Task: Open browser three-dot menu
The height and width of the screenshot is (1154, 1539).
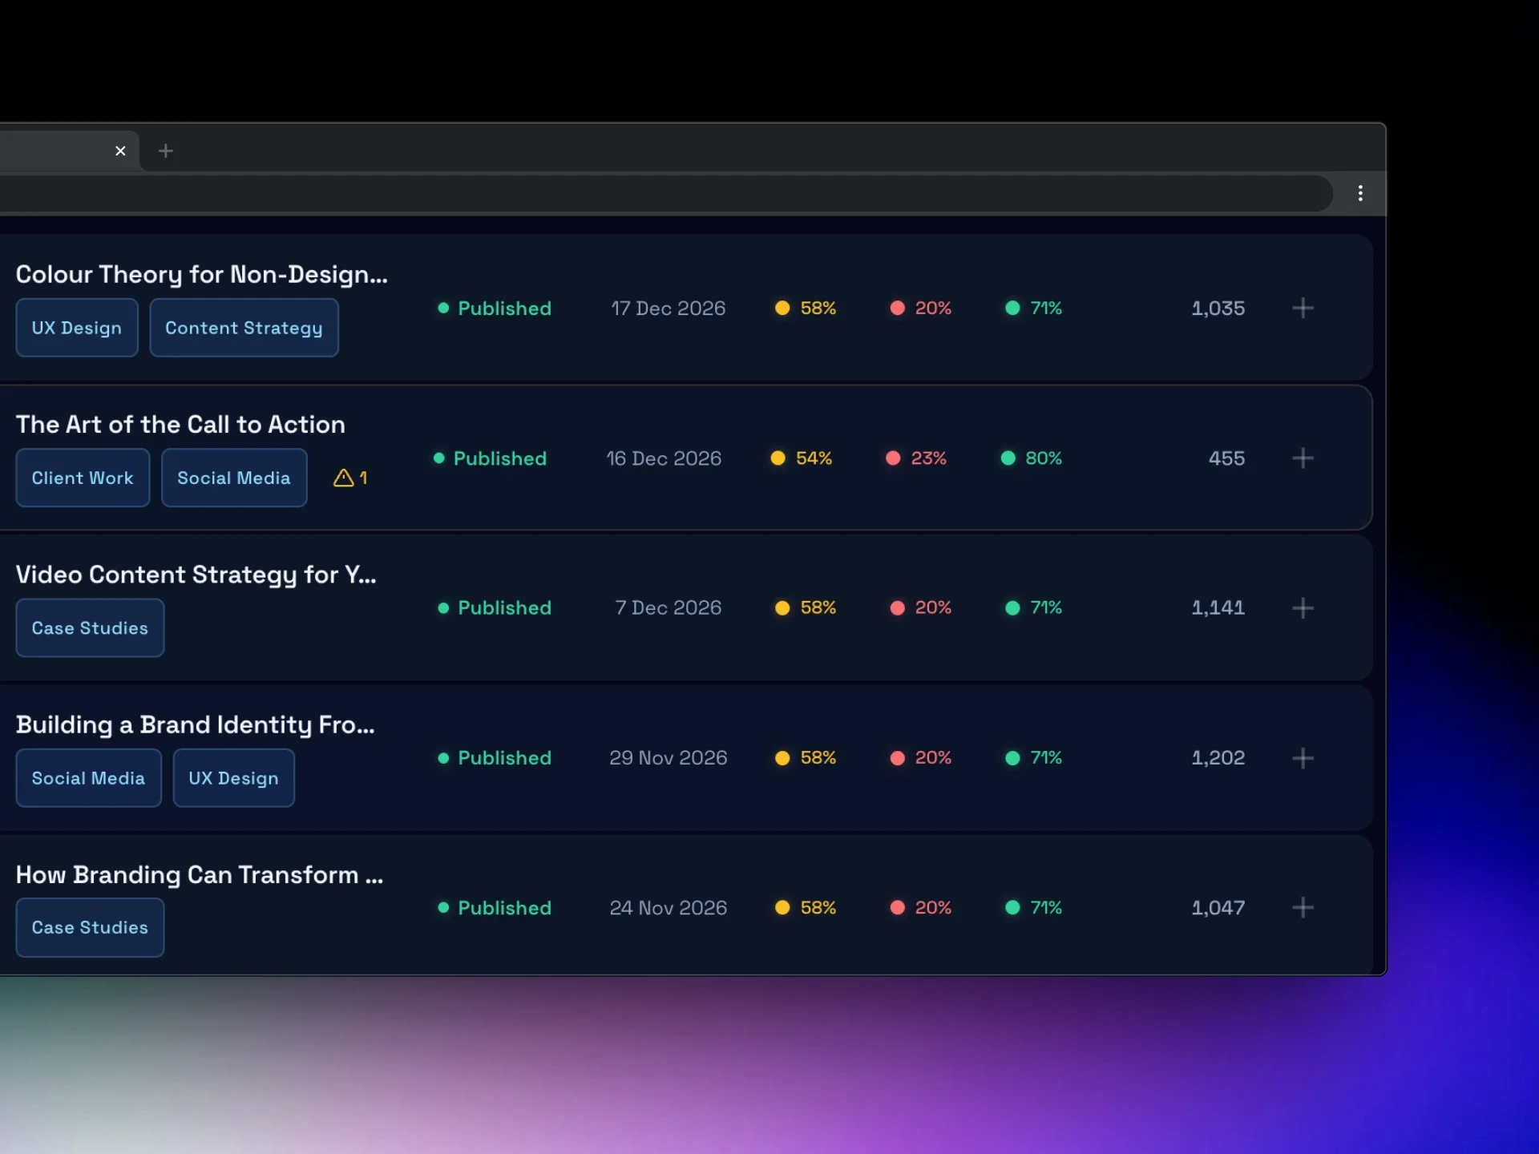Action: coord(1360,193)
